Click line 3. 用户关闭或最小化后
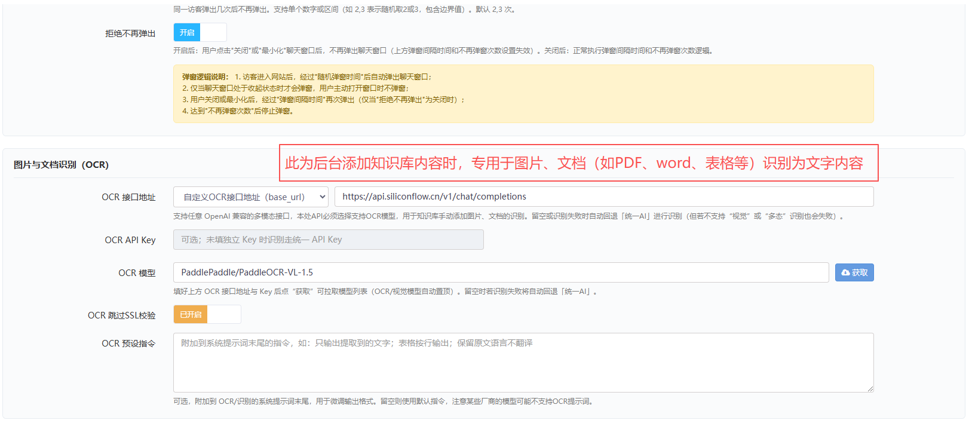 point(324,100)
